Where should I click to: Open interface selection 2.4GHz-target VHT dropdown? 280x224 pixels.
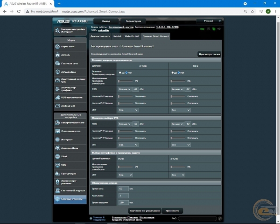coord(178,175)
